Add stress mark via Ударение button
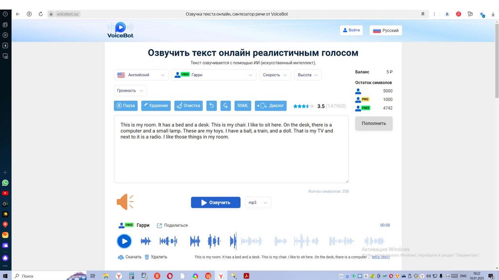Viewport: 499px width, 280px height. tap(156, 106)
